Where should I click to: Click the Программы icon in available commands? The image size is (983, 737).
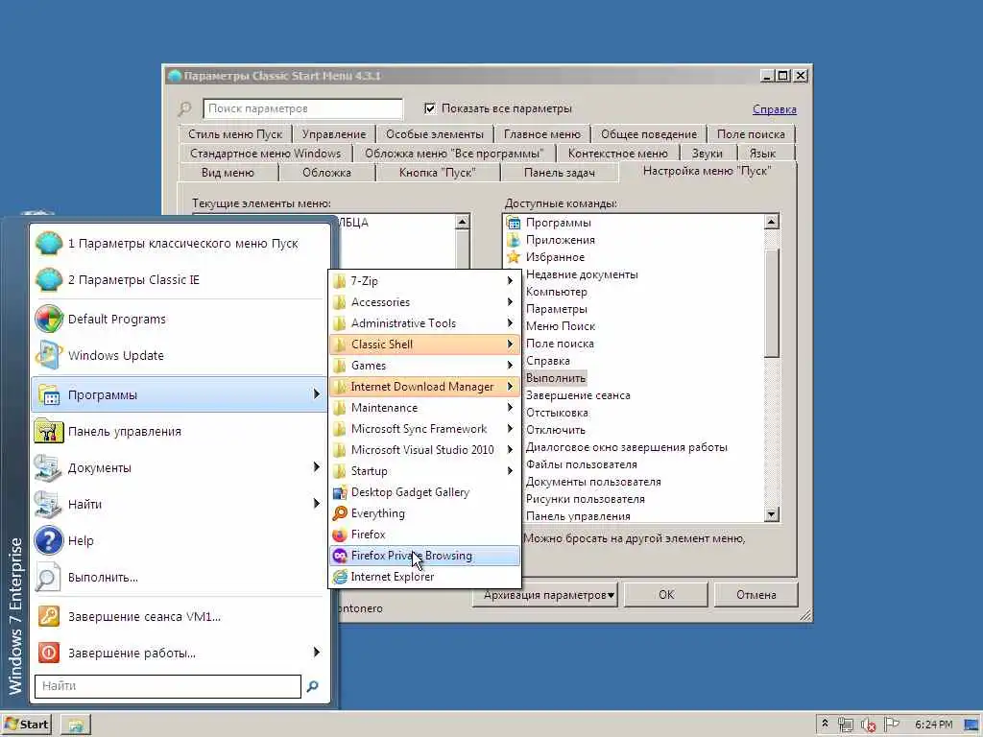pyautogui.click(x=514, y=223)
